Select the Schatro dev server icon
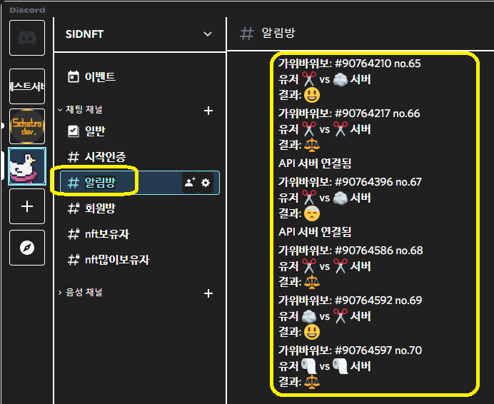Image resolution: width=494 pixels, height=404 pixels. [x=27, y=126]
